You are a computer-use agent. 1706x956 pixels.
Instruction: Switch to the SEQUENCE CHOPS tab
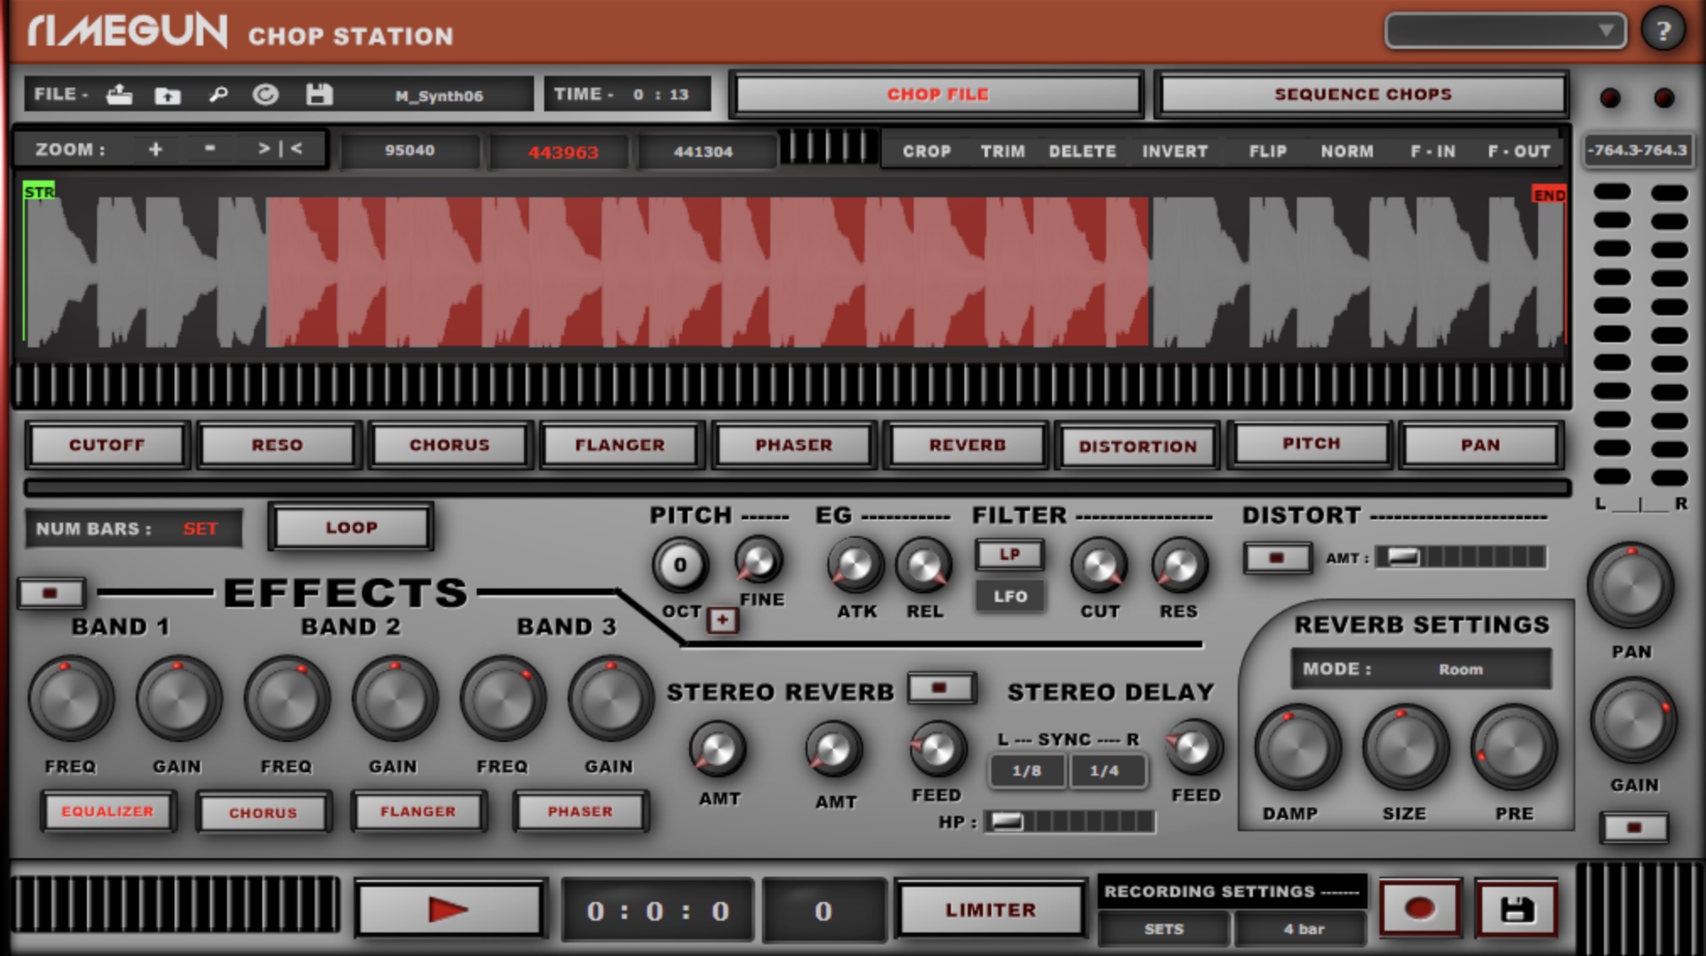coord(1363,94)
